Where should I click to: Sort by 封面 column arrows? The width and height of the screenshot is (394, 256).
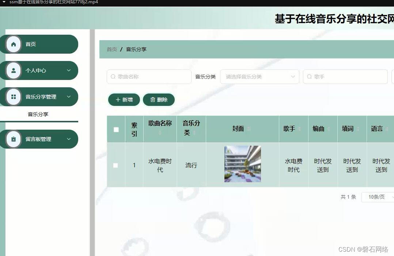pos(249,129)
